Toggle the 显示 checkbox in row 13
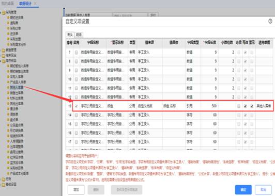This screenshot has height=196, width=275. pos(252,106)
